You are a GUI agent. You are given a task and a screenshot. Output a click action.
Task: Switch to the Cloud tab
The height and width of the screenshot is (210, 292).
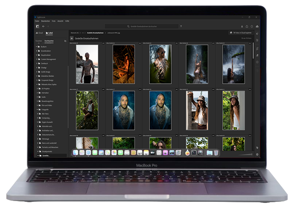(x=40, y=33)
